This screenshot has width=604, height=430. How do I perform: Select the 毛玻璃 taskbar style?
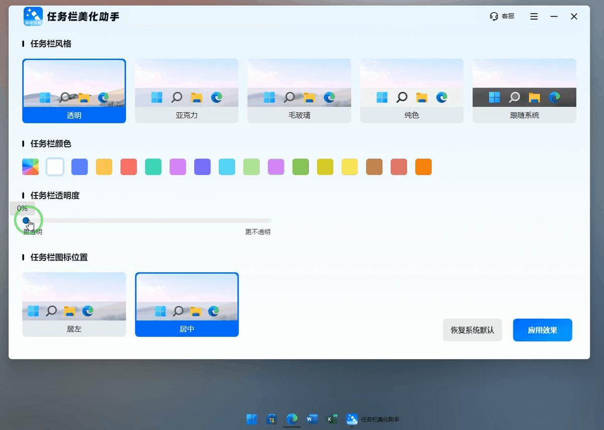(299, 91)
